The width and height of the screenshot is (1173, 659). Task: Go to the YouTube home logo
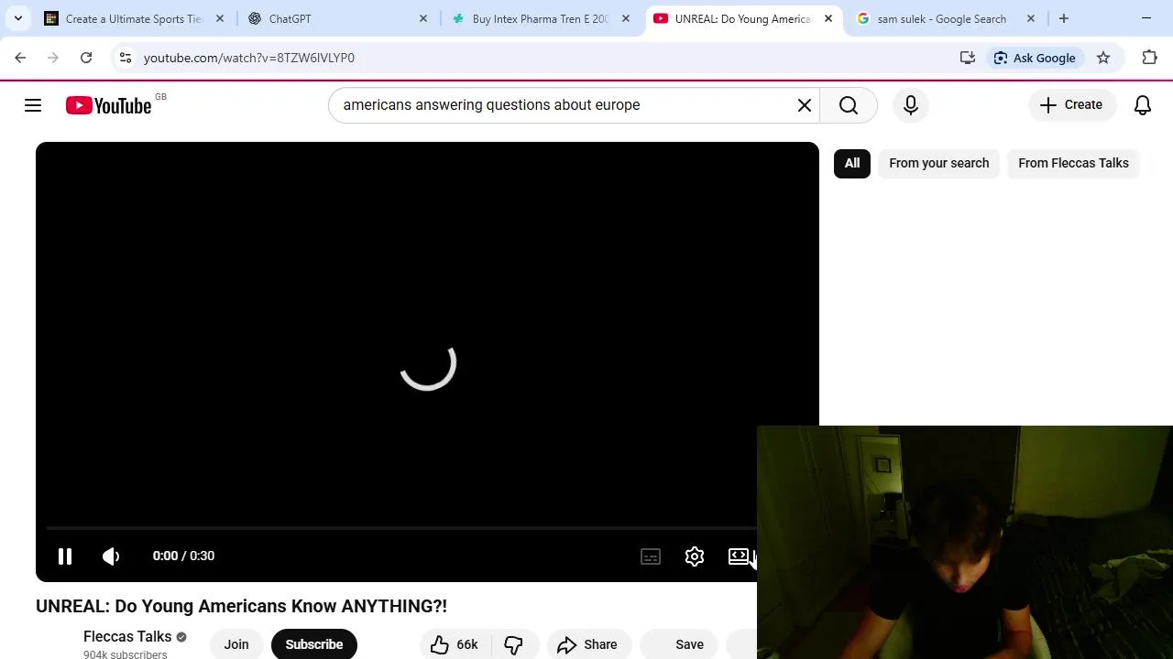[108, 105]
